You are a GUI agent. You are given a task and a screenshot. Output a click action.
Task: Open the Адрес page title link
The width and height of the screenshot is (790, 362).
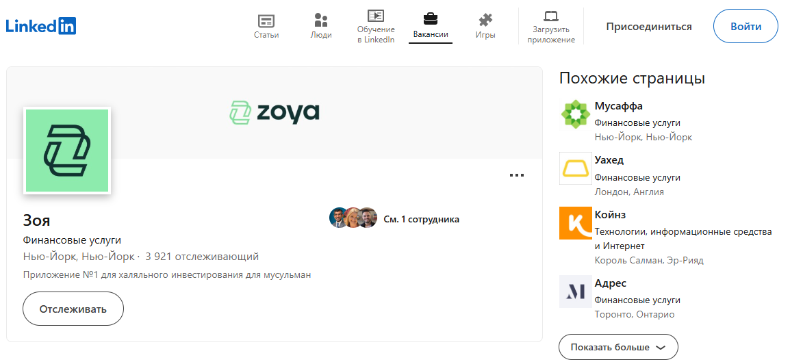tap(610, 283)
